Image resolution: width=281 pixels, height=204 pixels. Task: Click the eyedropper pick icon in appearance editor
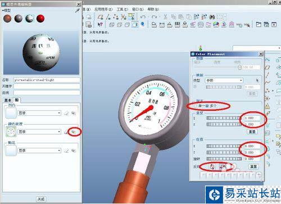pyautogui.click(x=77, y=11)
